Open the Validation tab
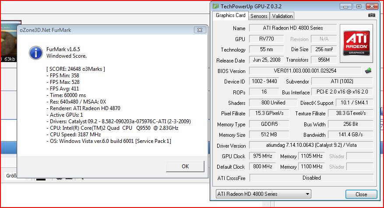The image size is (384, 208). (282, 16)
